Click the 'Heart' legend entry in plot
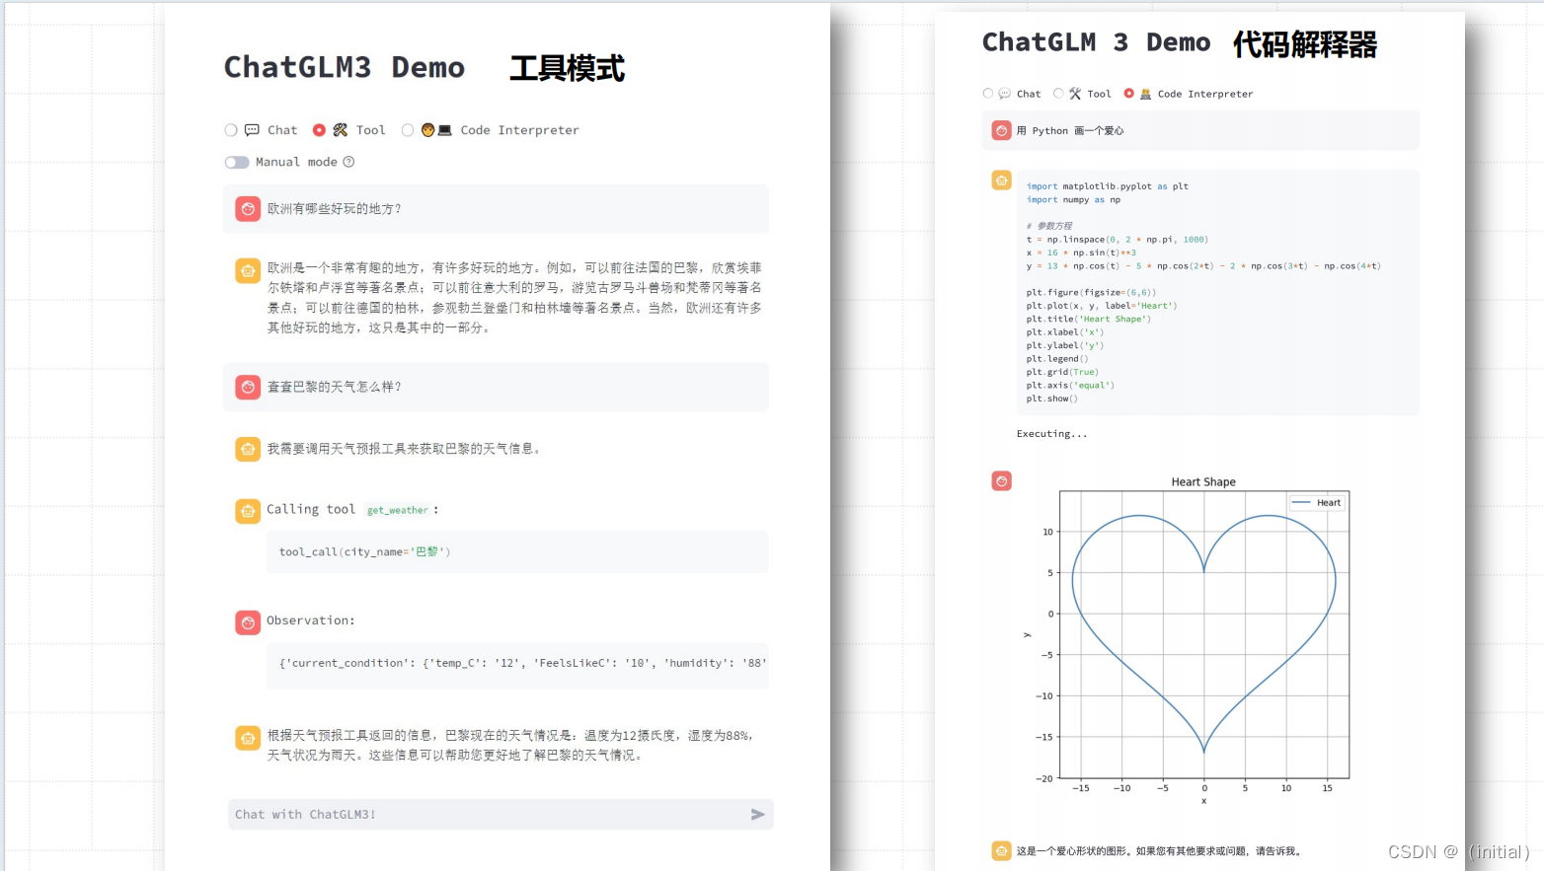This screenshot has width=1544, height=871. pyautogui.click(x=1317, y=503)
